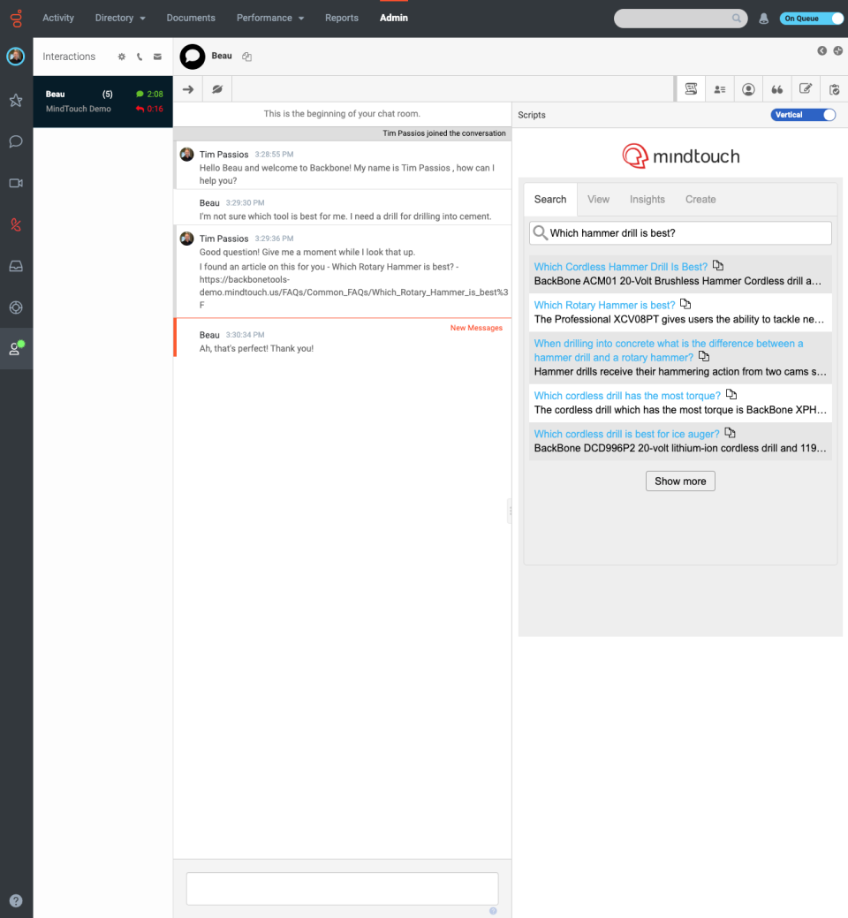Open the Performance dropdown menu
This screenshot has height=918, width=848.
[269, 18]
